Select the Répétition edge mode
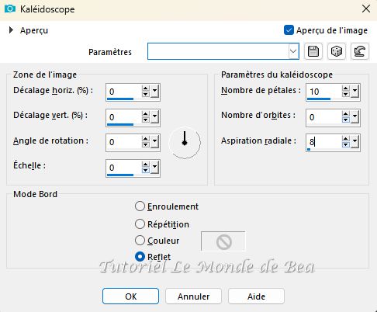 [140, 224]
